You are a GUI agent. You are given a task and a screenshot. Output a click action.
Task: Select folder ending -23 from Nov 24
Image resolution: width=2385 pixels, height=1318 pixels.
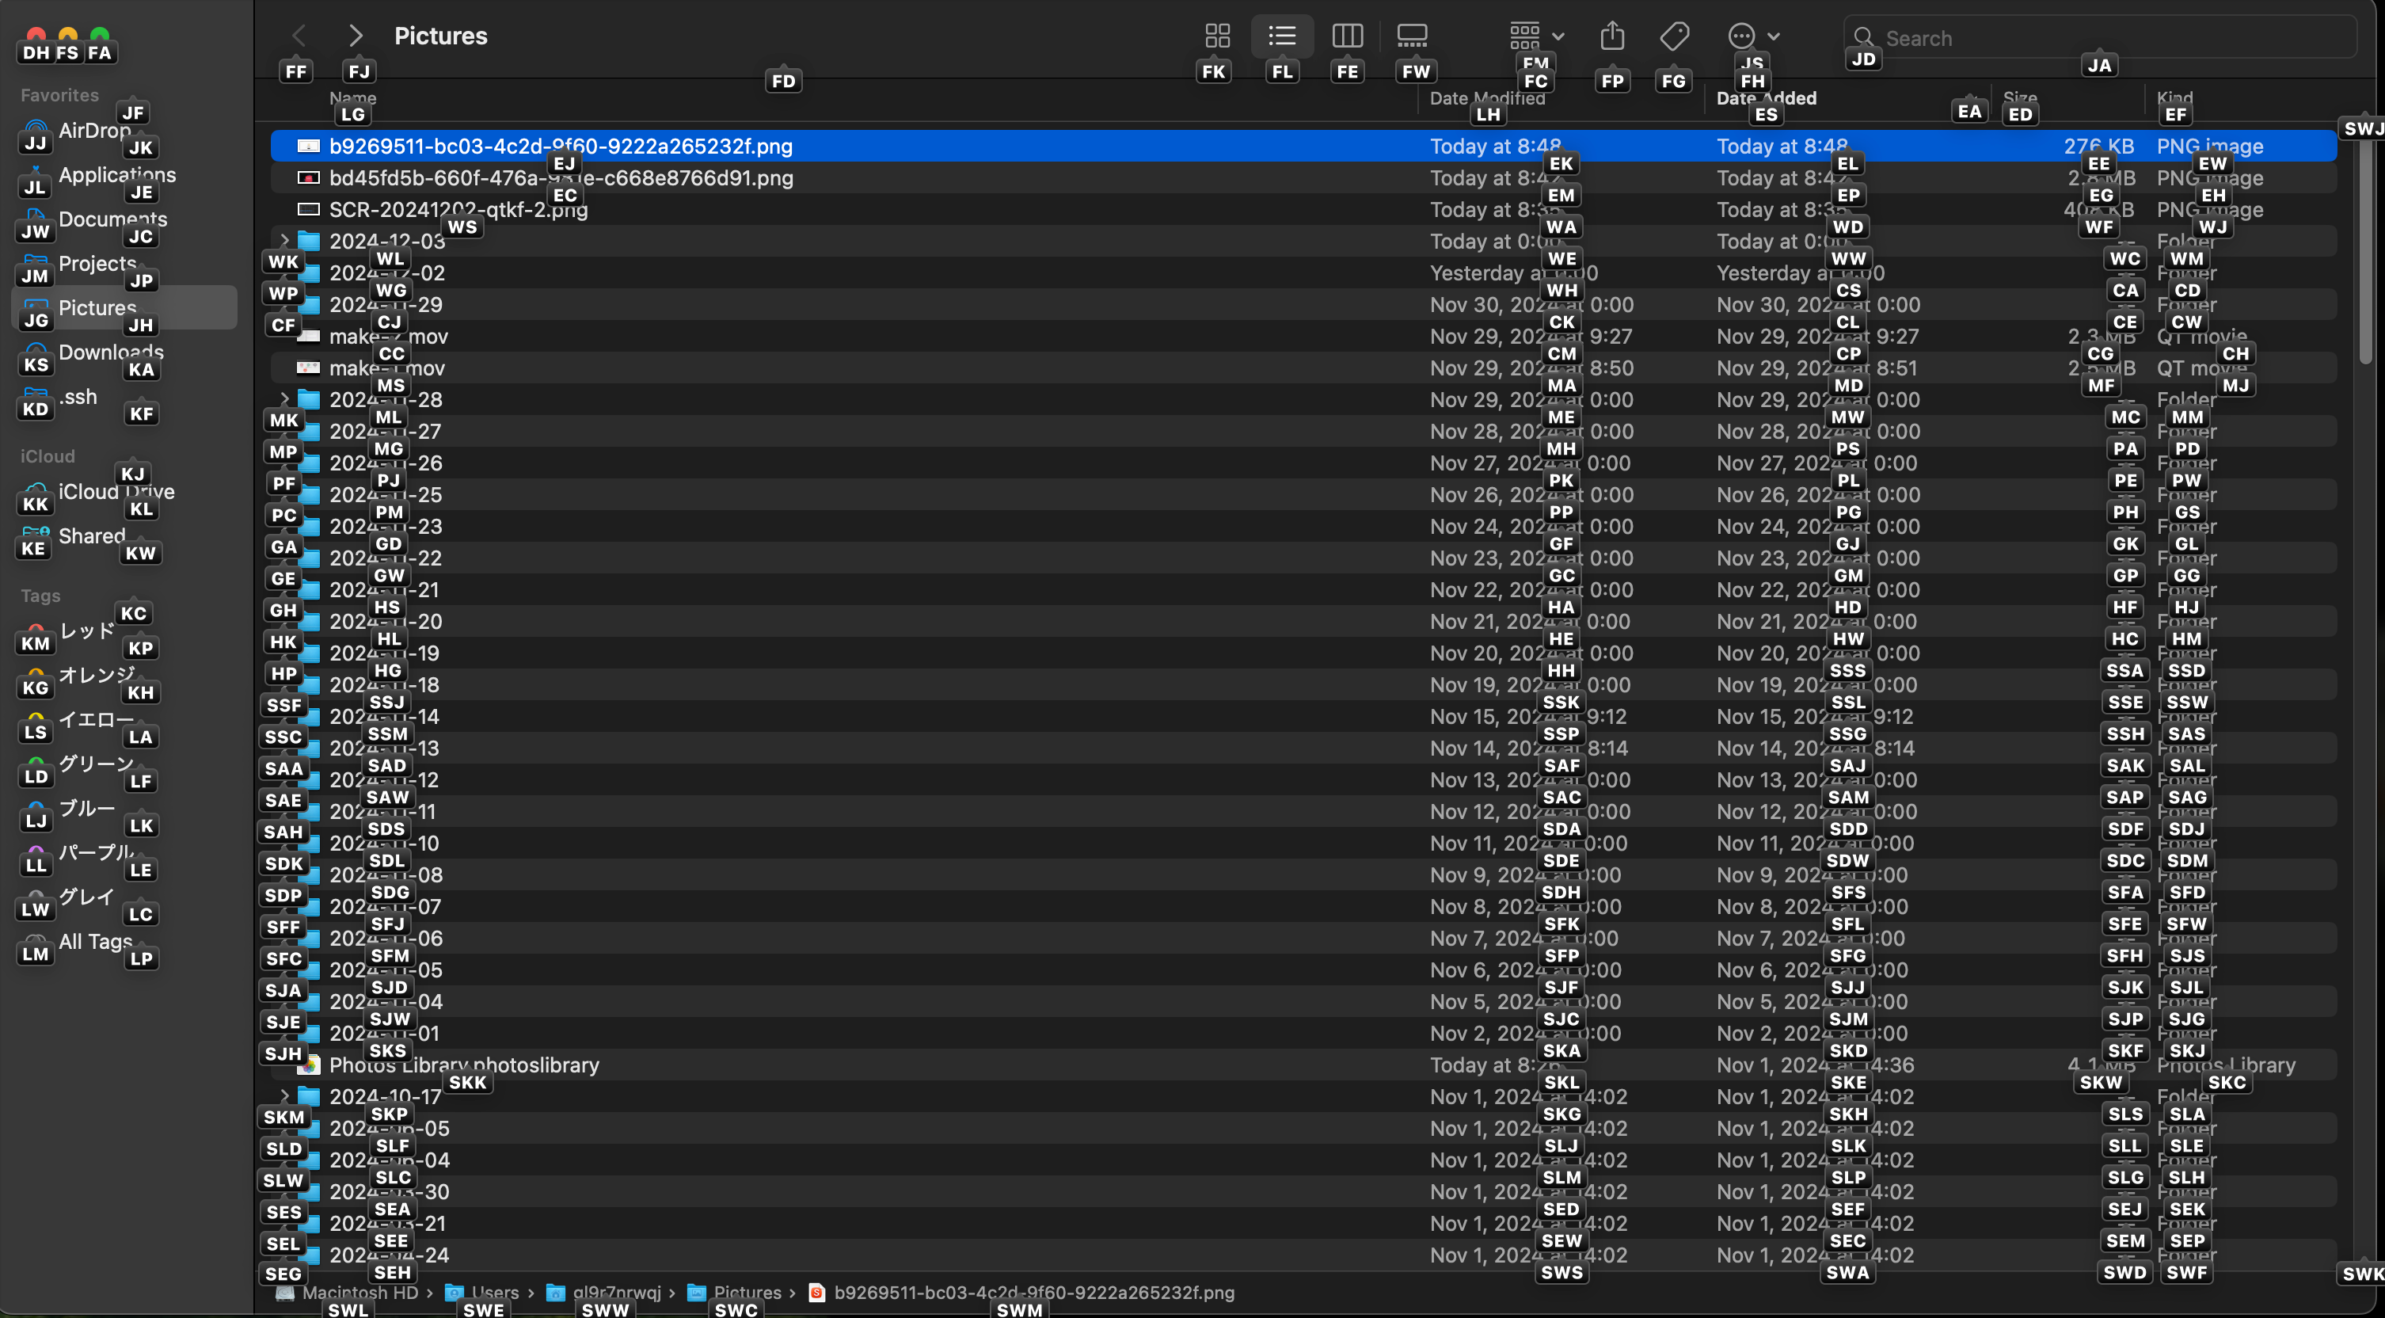point(1303,526)
